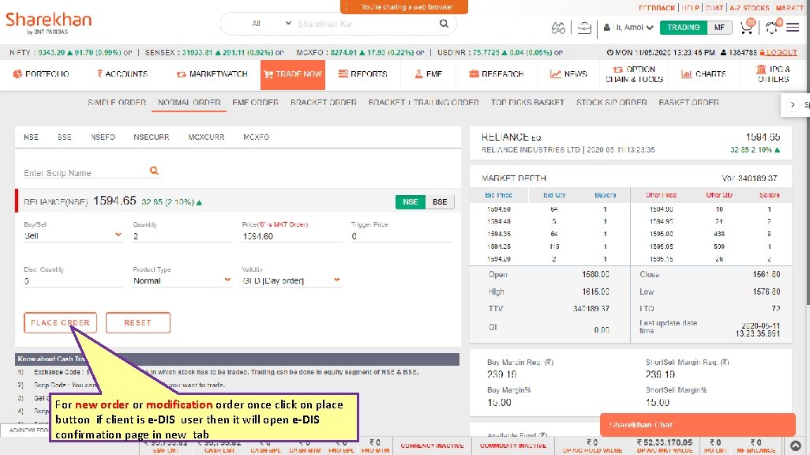Open the All category dropdown in search

point(271,24)
